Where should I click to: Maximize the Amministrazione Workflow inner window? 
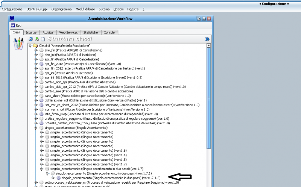[x=204, y=18]
